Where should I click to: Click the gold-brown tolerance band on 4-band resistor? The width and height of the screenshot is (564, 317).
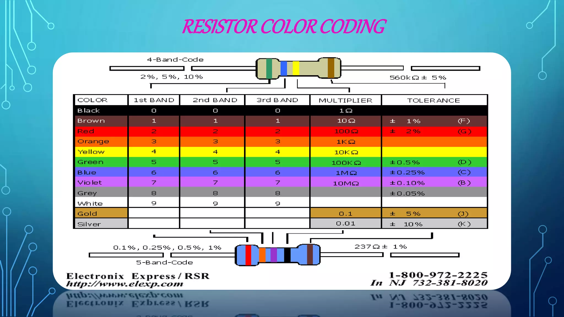[331, 68]
